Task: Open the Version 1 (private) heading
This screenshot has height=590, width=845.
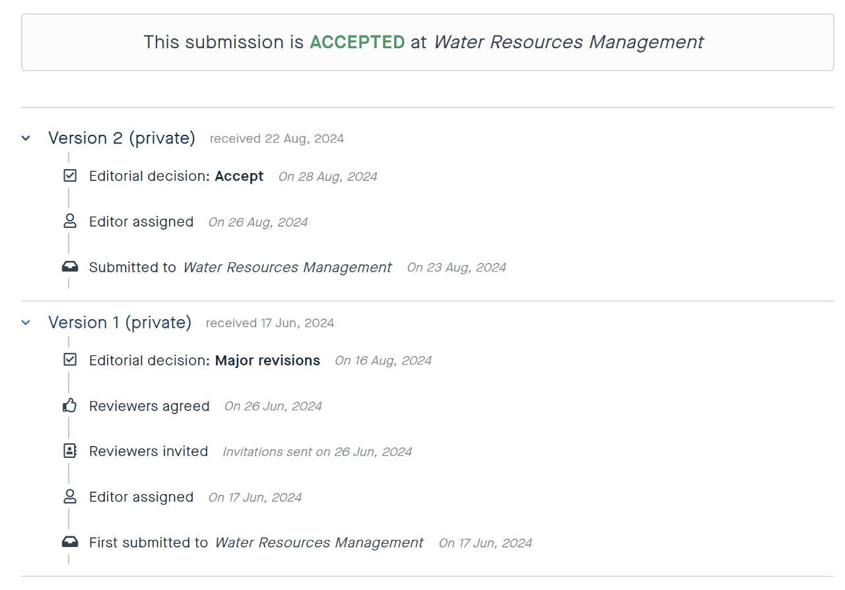Action: click(x=119, y=322)
